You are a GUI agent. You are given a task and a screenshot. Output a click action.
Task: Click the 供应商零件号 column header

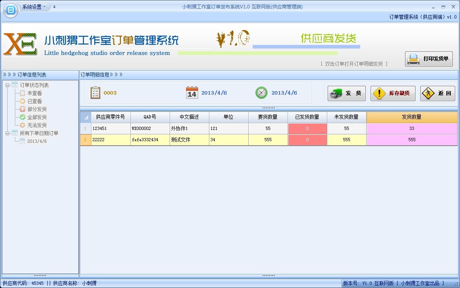click(x=111, y=117)
